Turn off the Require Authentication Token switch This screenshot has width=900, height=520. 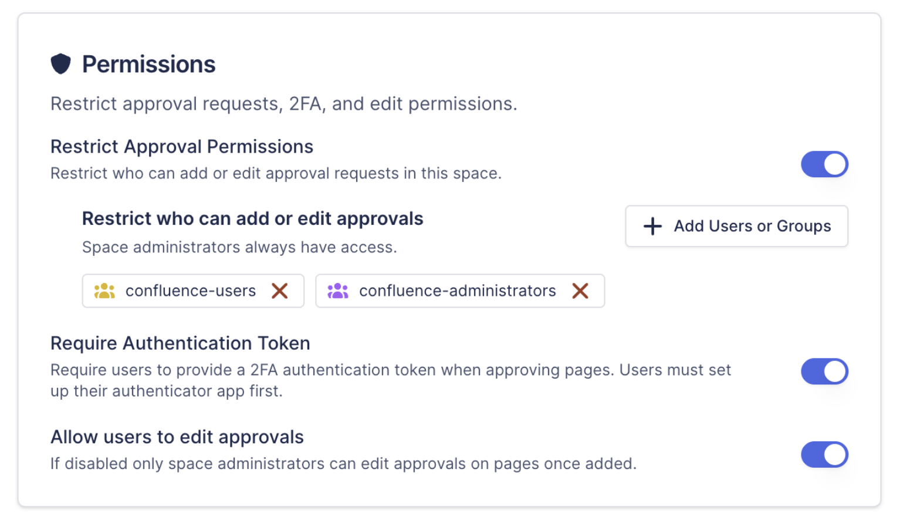(x=824, y=371)
